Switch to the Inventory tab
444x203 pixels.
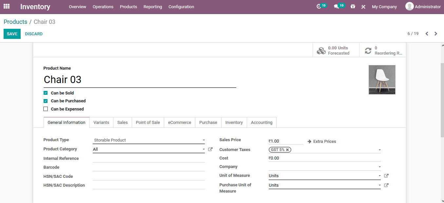(234, 122)
